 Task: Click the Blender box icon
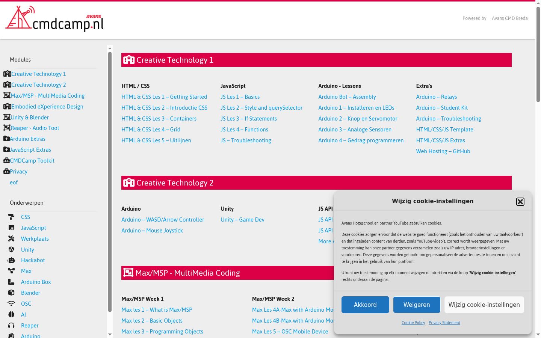pyautogui.click(x=11, y=293)
